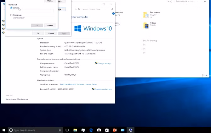This screenshot has height=133, width=211.
Task: Click the This PC\Desktop recent file entry
Action: click(x=150, y=41)
